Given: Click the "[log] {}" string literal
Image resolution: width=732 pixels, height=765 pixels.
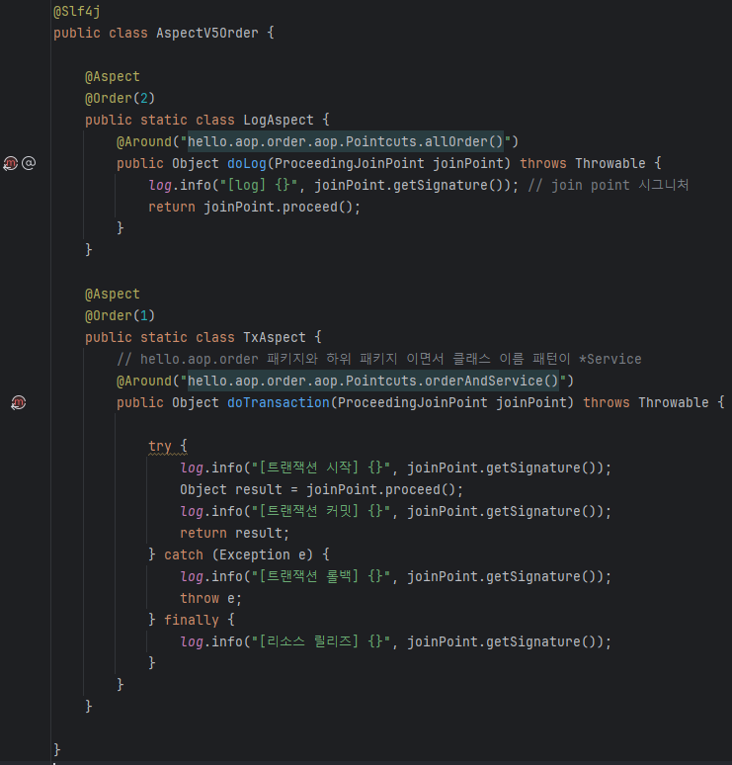Looking at the screenshot, I should (x=259, y=186).
